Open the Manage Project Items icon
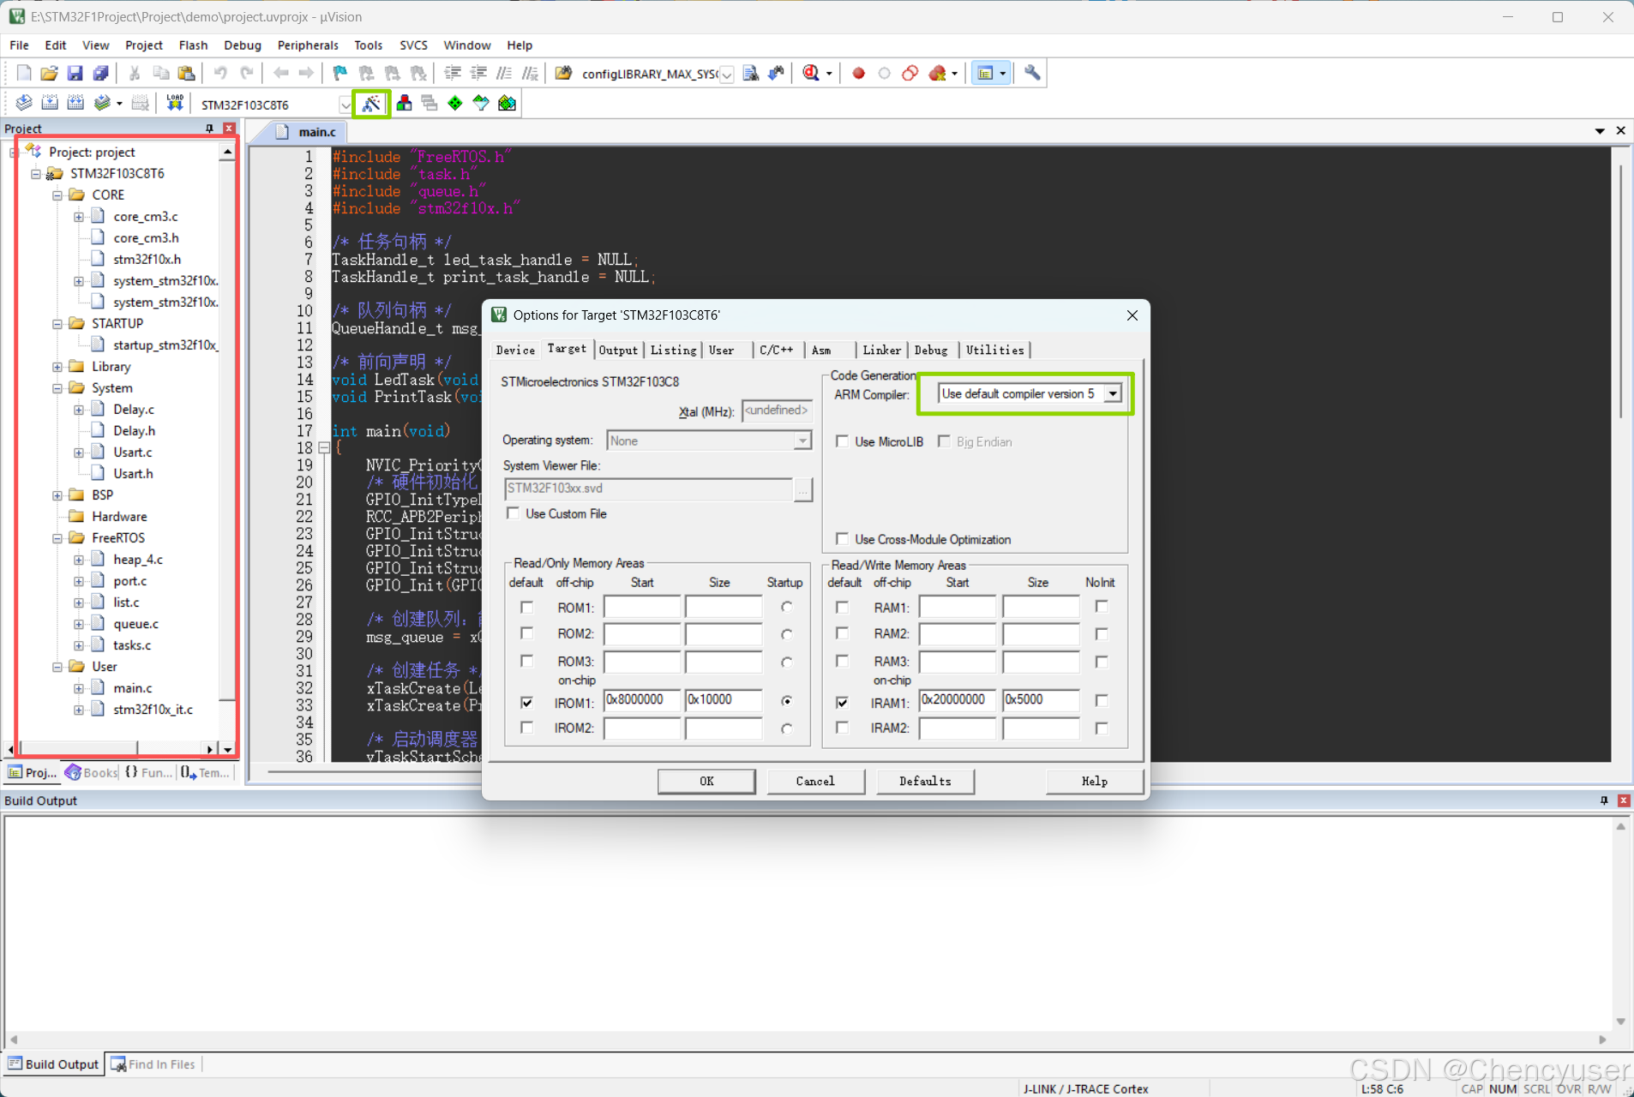Screen dimensions: 1634x1097 click(404, 104)
